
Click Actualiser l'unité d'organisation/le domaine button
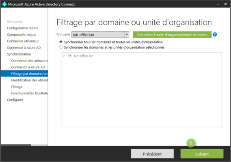pos(172,35)
